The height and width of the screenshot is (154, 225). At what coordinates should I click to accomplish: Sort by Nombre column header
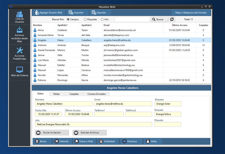point(37,25)
